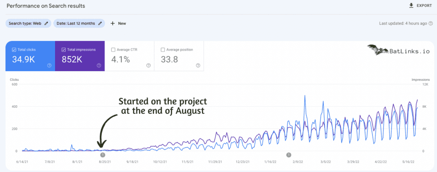
Task: Open Average CTR help question icon
Action: pyautogui.click(x=148, y=66)
